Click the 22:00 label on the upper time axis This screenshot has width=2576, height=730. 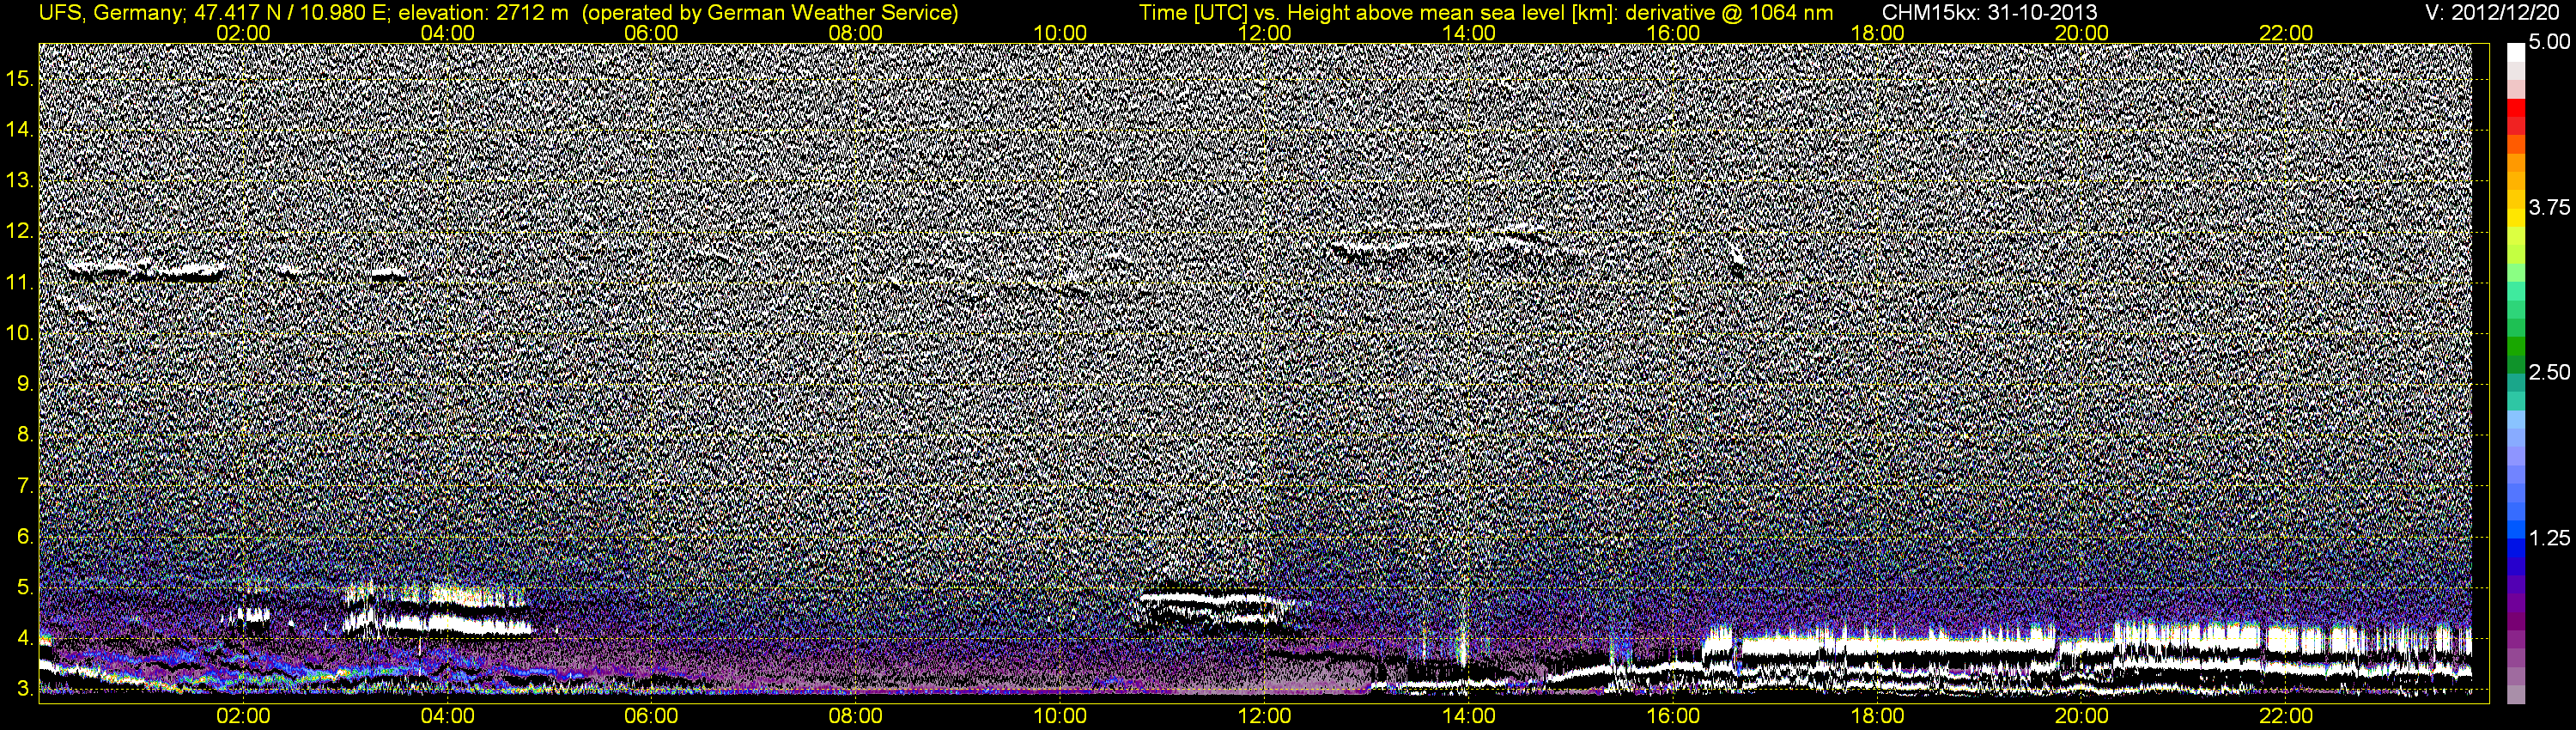pyautogui.click(x=2286, y=33)
